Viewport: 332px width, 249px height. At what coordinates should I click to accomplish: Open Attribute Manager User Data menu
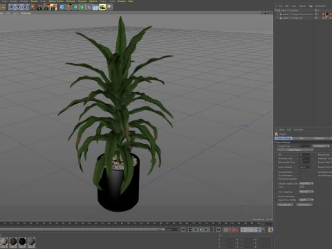(x=298, y=129)
